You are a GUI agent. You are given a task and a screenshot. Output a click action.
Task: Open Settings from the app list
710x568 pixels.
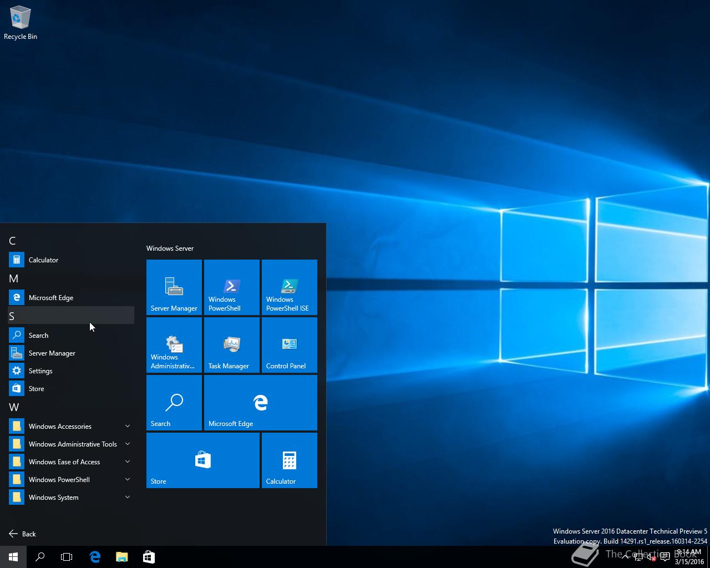[x=71, y=371]
